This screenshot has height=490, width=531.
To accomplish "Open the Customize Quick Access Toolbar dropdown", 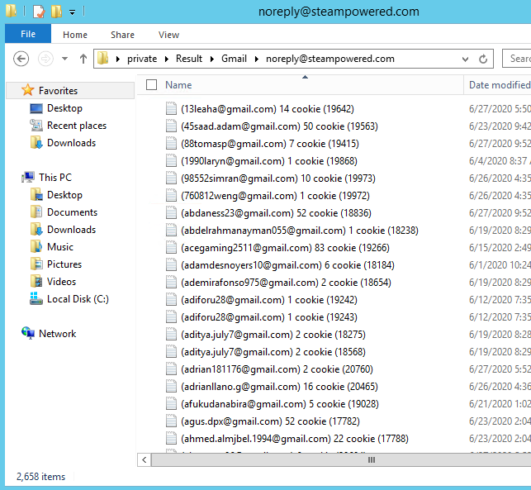I will 72,12.
